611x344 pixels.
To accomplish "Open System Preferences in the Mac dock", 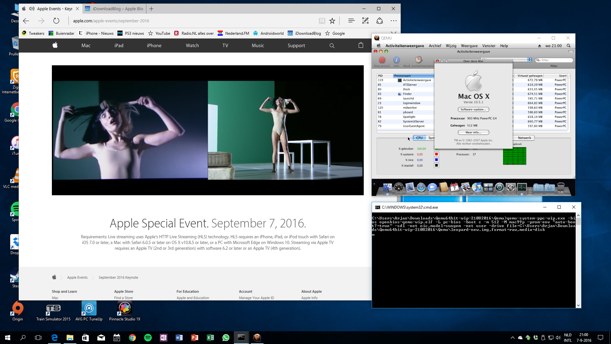I will coord(510,188).
